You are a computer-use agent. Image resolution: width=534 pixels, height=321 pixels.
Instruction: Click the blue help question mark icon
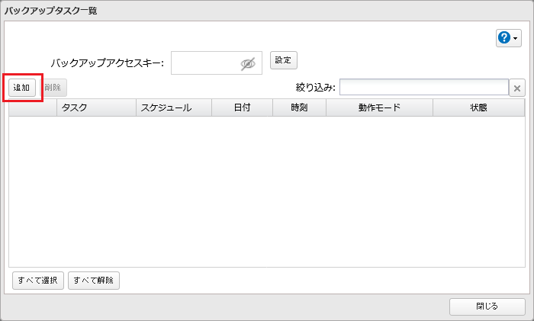coord(504,38)
